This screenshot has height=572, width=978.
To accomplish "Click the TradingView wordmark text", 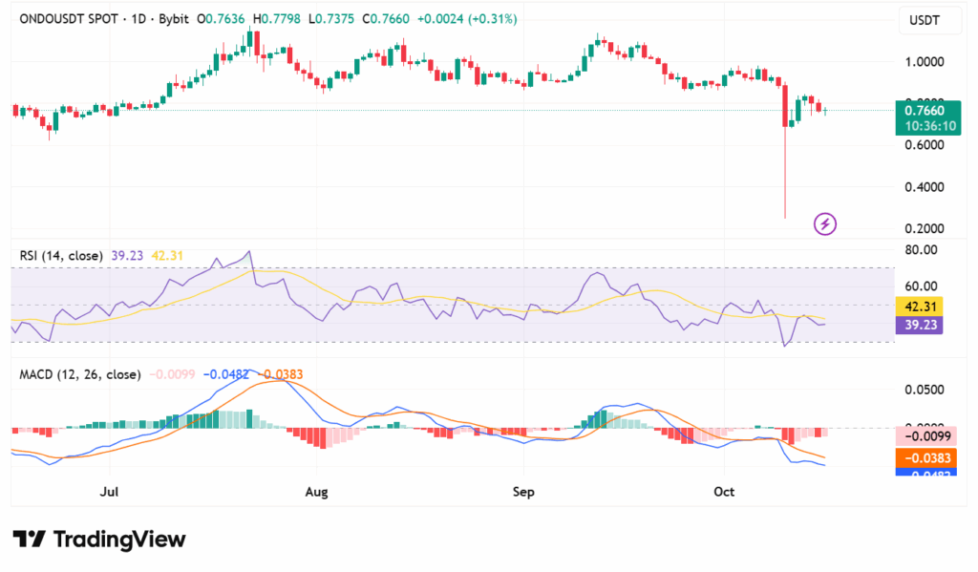I will coord(119,540).
